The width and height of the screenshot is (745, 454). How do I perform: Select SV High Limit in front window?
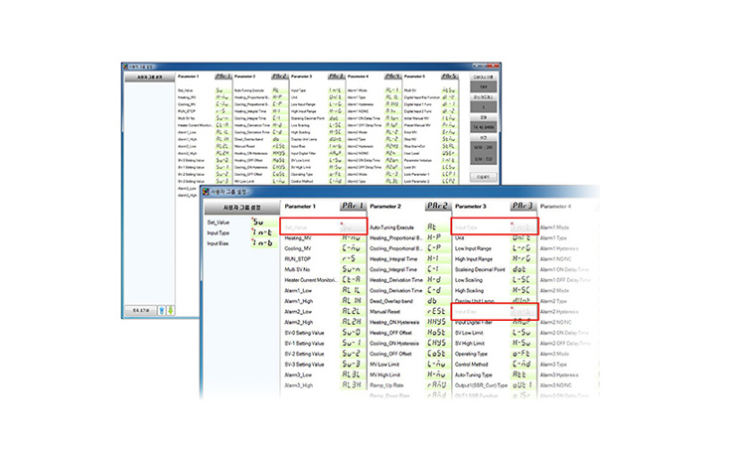click(470, 344)
